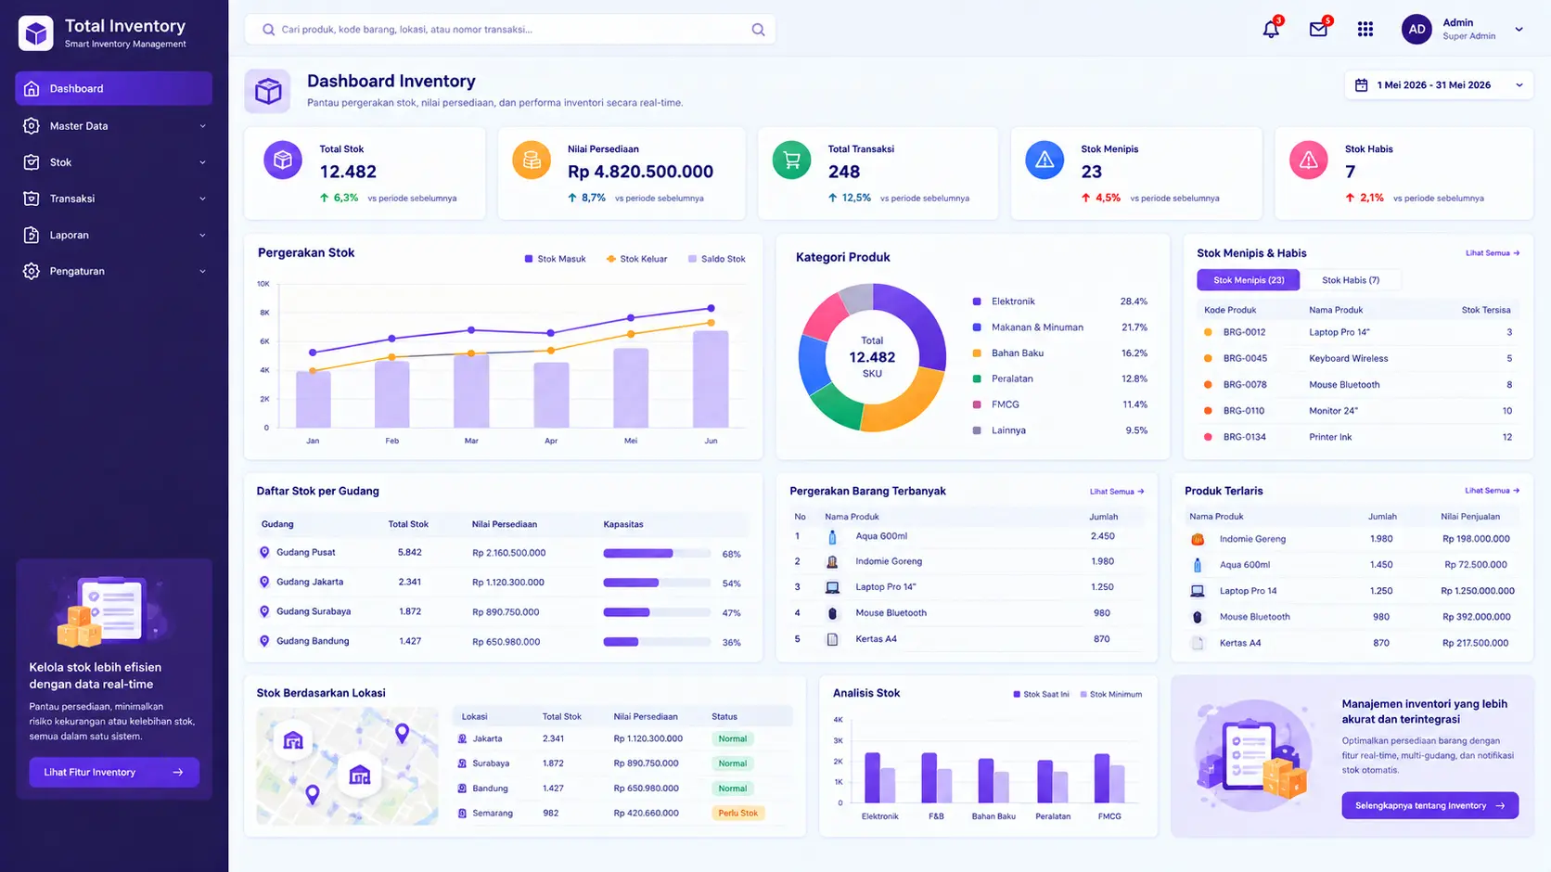Viewport: 1551px width, 872px height.
Task: Click the Elektronik color swatch in legend
Action: click(977, 301)
